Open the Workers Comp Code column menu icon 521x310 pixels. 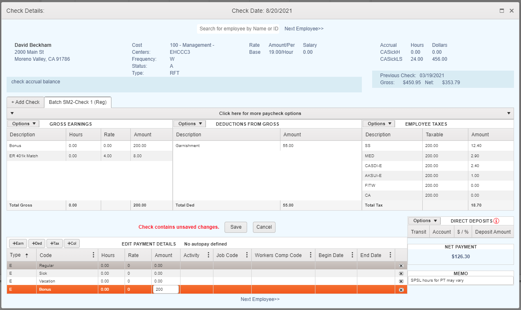311,255
